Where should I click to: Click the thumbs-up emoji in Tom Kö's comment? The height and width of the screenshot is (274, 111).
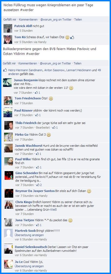point(72,37)
